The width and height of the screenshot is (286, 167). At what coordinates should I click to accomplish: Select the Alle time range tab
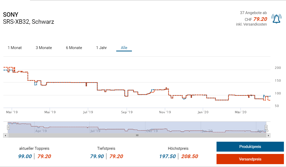124,48
